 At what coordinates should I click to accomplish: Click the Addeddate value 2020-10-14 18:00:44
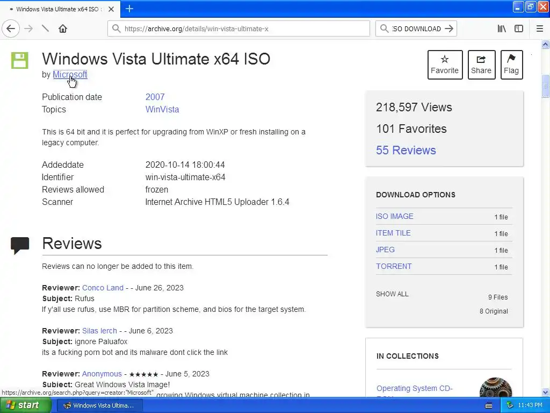185,165
